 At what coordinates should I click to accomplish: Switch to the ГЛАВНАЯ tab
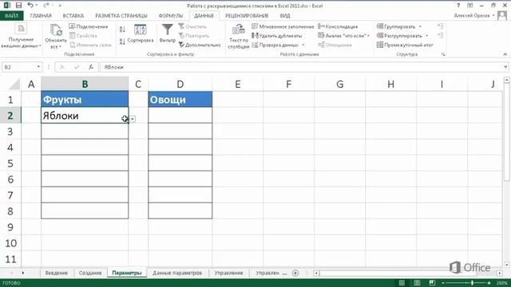point(41,16)
